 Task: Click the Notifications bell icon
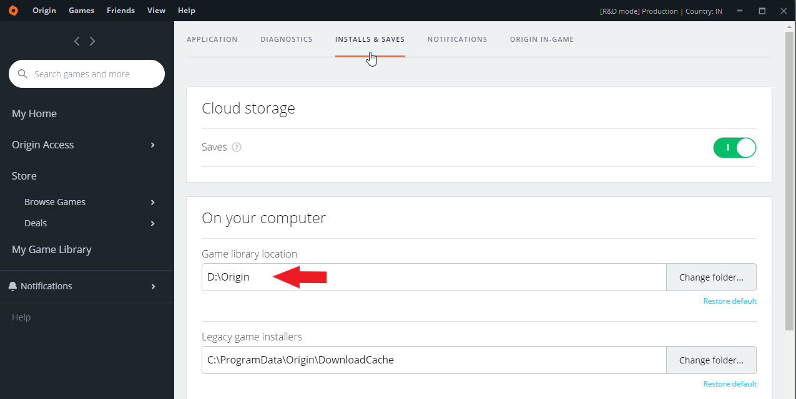12,286
